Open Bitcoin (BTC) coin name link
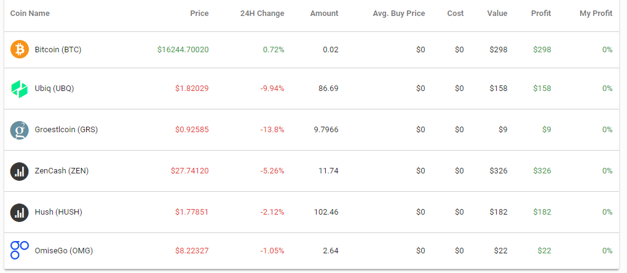The image size is (627, 273). tap(58, 50)
